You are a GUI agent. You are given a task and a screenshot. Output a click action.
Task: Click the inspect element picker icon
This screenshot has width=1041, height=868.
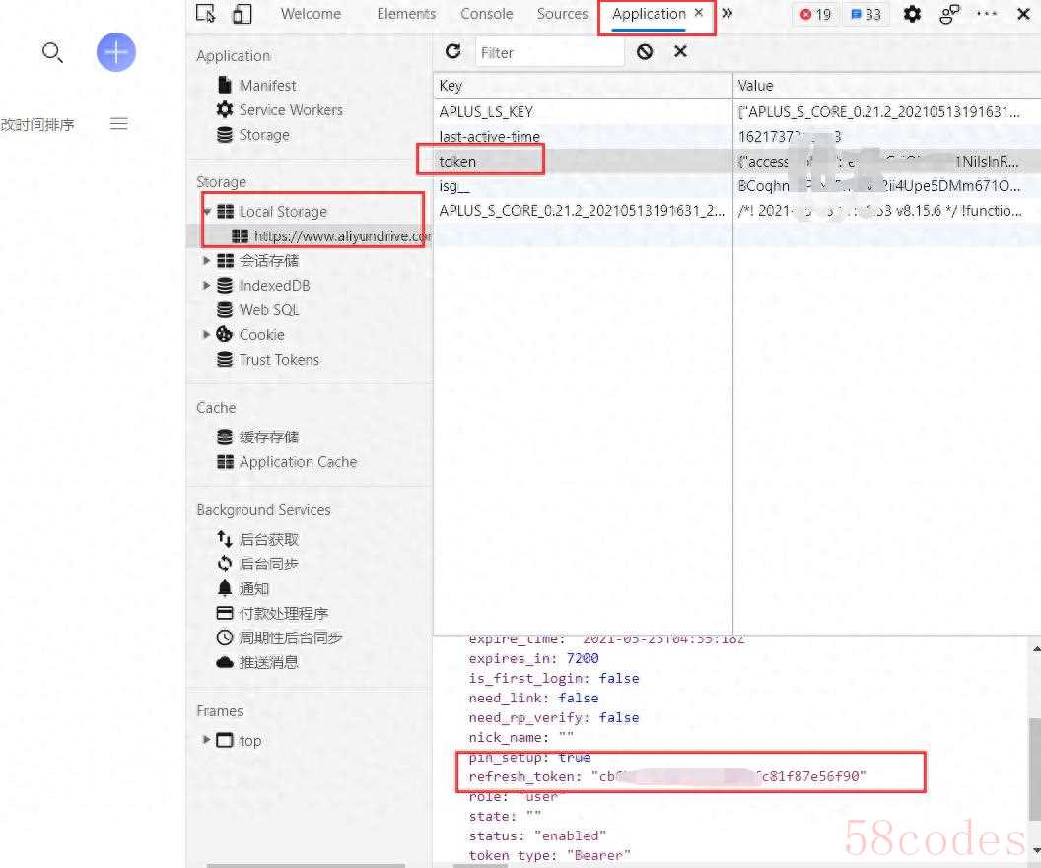[x=206, y=14]
